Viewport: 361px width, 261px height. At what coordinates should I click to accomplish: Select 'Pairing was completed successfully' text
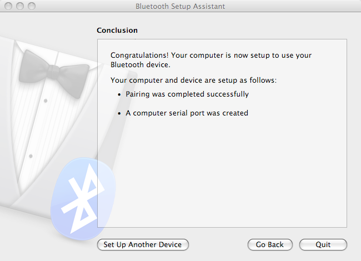tap(187, 94)
